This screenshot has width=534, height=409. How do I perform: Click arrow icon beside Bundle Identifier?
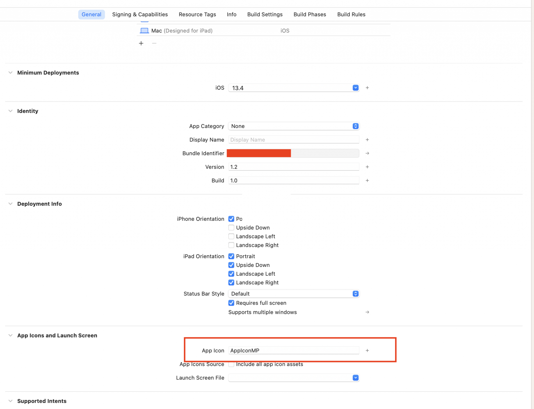point(367,153)
